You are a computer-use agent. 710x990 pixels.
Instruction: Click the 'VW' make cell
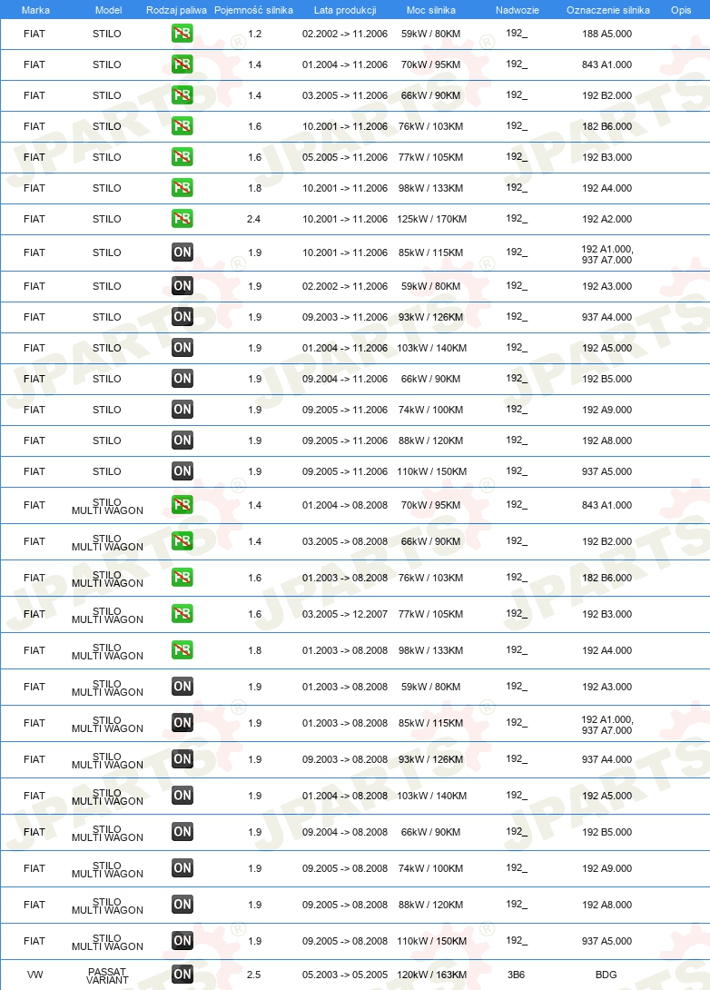(35, 975)
